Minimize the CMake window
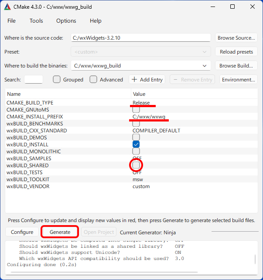Image resolution: width=263 pixels, height=280 pixels. pos(213,7)
